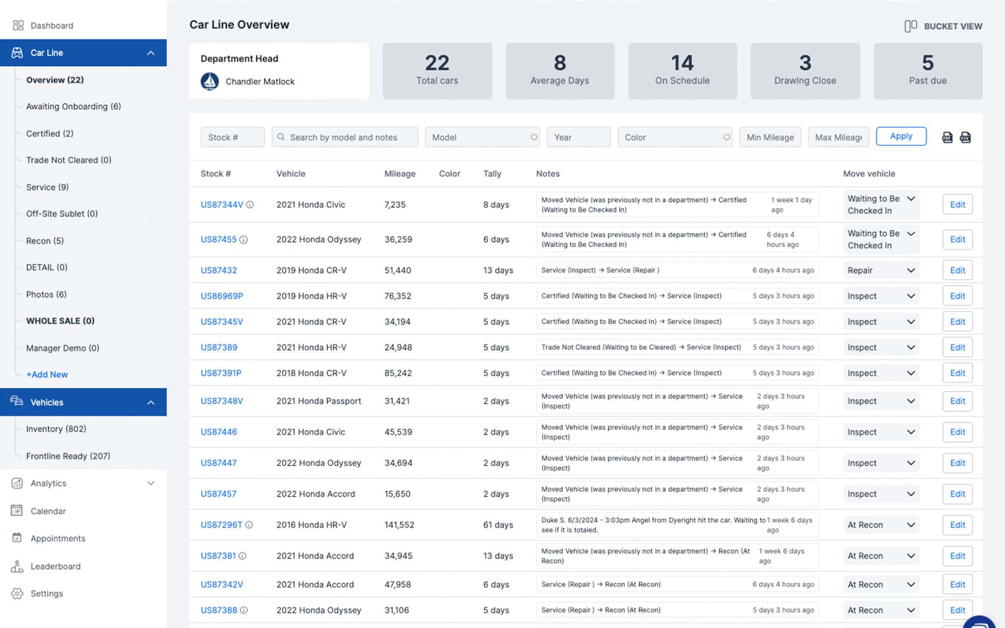Click the Tally column header
Viewport: 1005px width, 628px height.
[x=492, y=174]
